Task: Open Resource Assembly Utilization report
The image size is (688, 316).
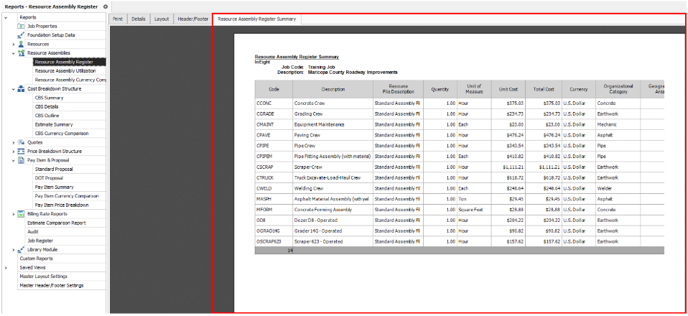Action: tap(70, 71)
